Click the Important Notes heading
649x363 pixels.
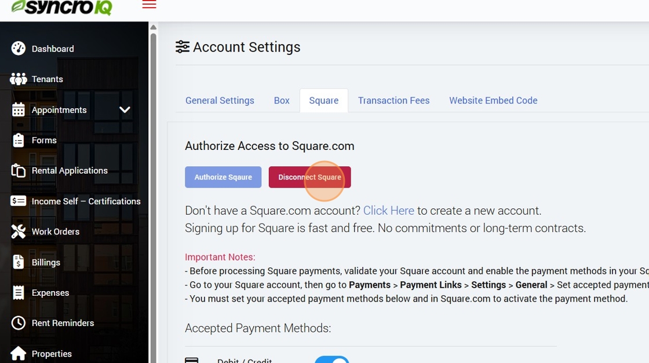point(220,256)
